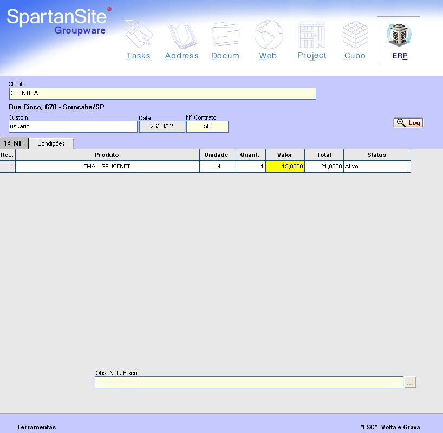443x433 pixels.
Task: Click the Ativo status cell
Action: 377,166
